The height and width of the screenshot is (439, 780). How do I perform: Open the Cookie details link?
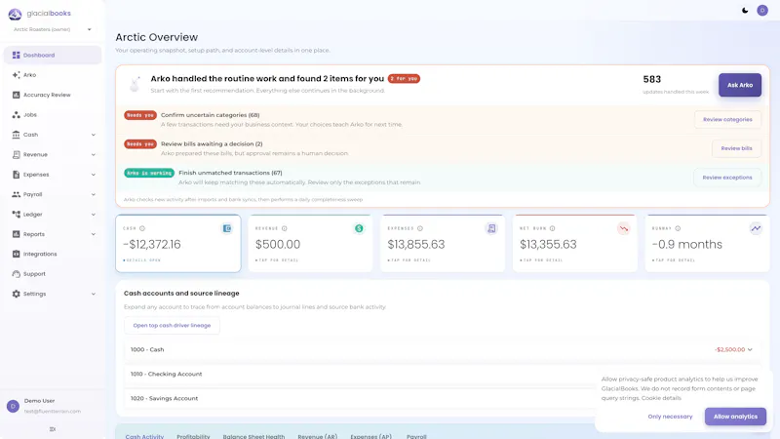coord(661,398)
